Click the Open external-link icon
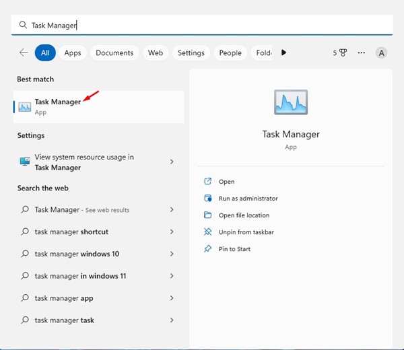 point(207,181)
